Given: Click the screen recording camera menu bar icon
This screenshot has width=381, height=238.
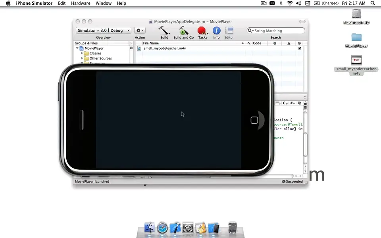Looking at the screenshot, I should (264, 3).
